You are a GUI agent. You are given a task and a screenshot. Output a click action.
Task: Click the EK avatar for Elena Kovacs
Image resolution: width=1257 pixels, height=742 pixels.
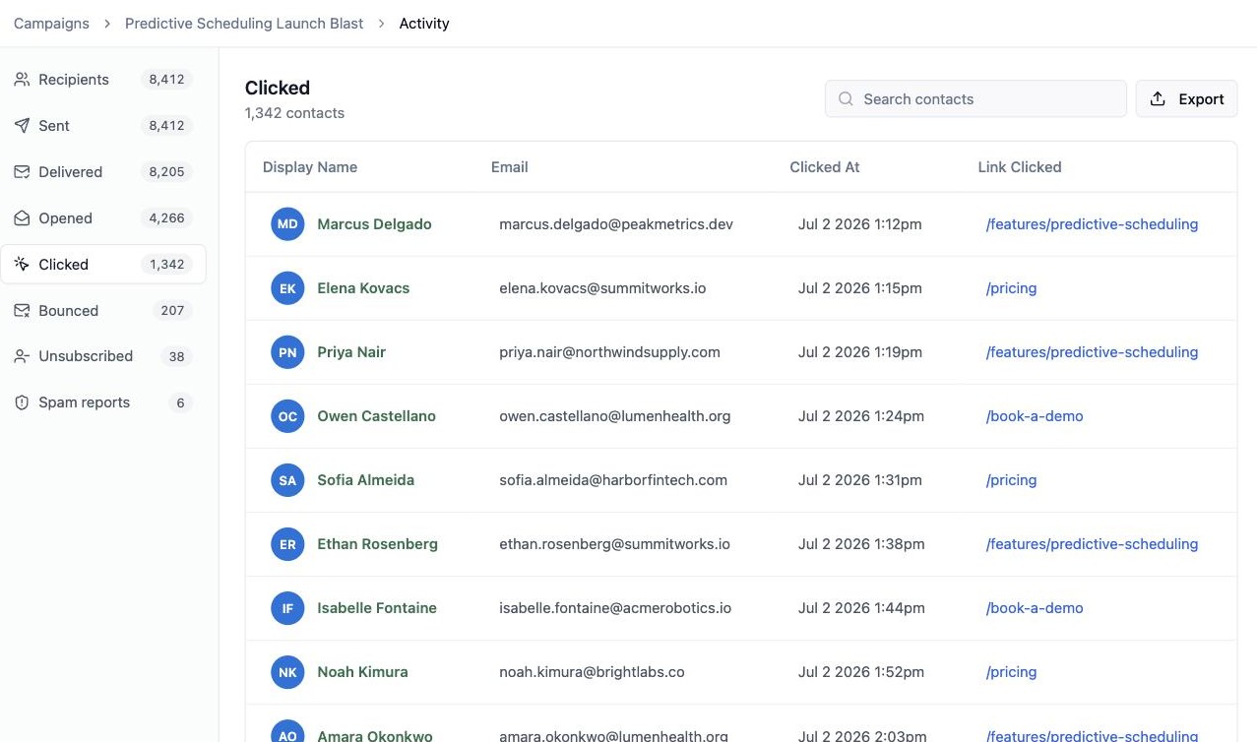[287, 288]
